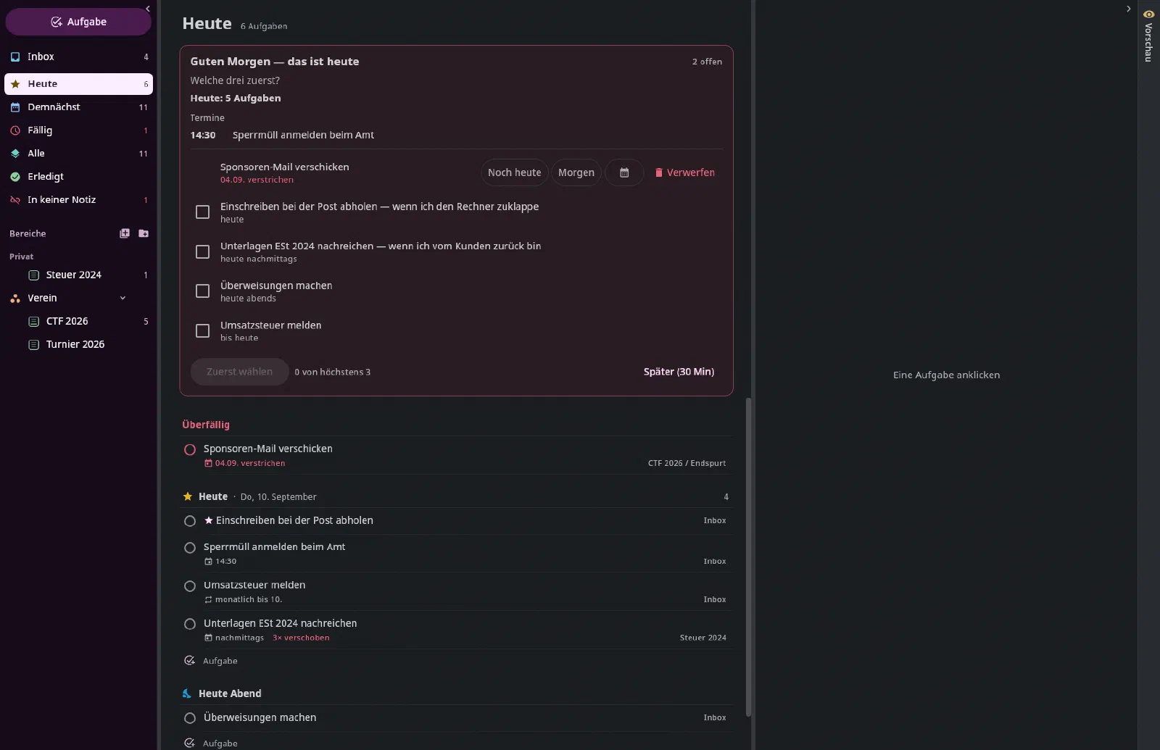
Task: Click the Alle layers icon
Action: pos(15,154)
